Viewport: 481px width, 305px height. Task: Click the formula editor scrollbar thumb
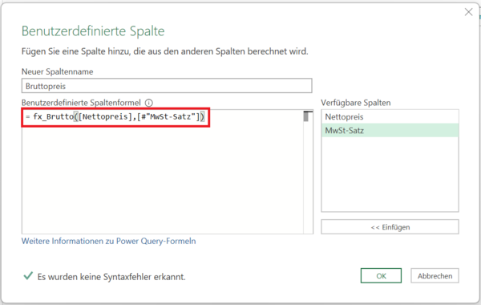coord(306,116)
